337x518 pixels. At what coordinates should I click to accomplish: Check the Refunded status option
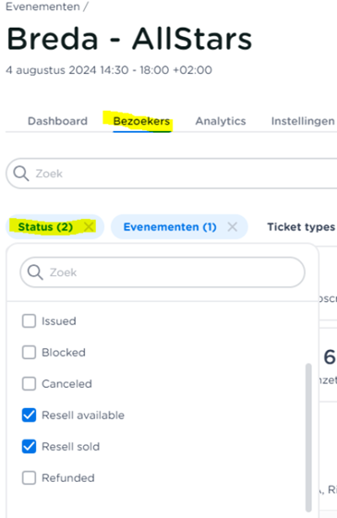(x=29, y=477)
